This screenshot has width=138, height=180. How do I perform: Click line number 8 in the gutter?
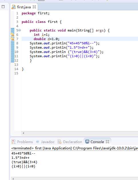coord(17,43)
